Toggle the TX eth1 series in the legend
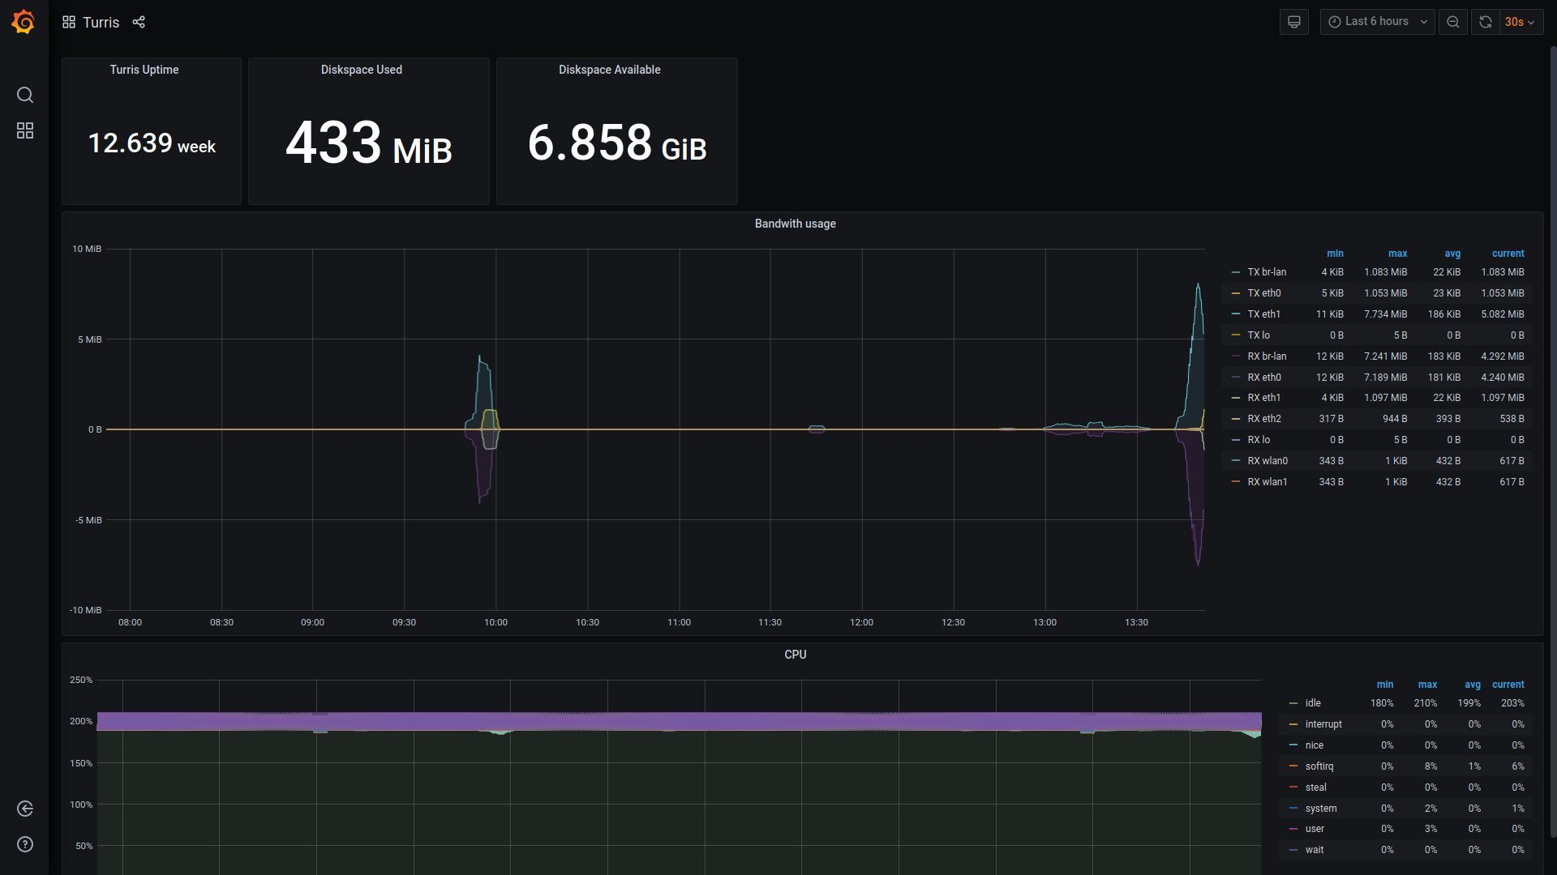This screenshot has width=1557, height=875. (x=1263, y=314)
